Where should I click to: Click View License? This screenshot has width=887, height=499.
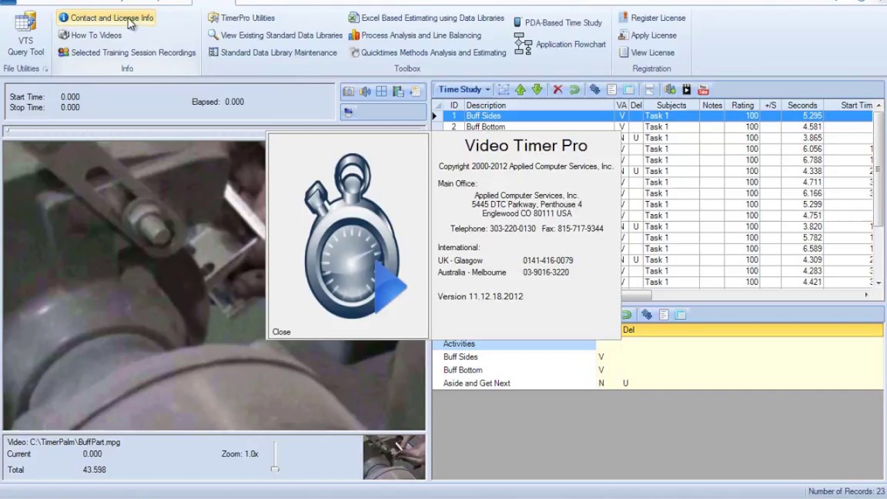pos(646,53)
